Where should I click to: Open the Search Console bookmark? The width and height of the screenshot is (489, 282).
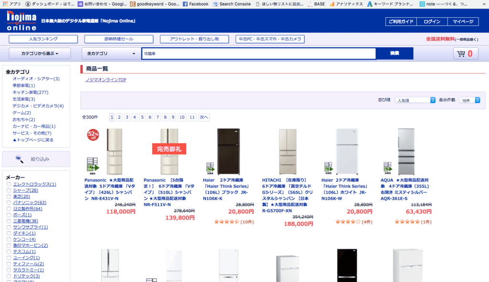pyautogui.click(x=232, y=4)
